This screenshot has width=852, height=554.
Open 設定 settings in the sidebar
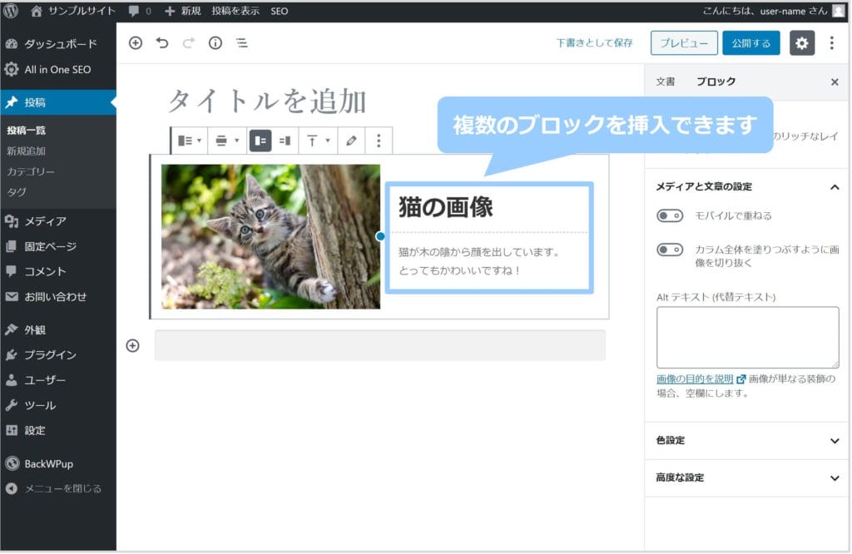click(58, 431)
